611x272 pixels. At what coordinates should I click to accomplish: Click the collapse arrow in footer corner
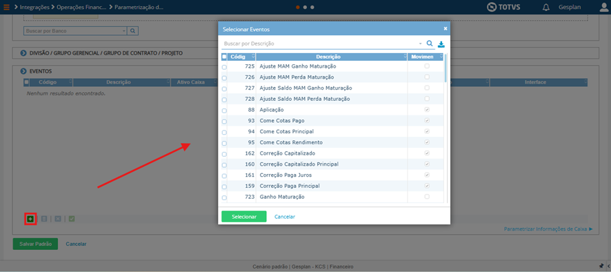pyautogui.click(x=608, y=266)
